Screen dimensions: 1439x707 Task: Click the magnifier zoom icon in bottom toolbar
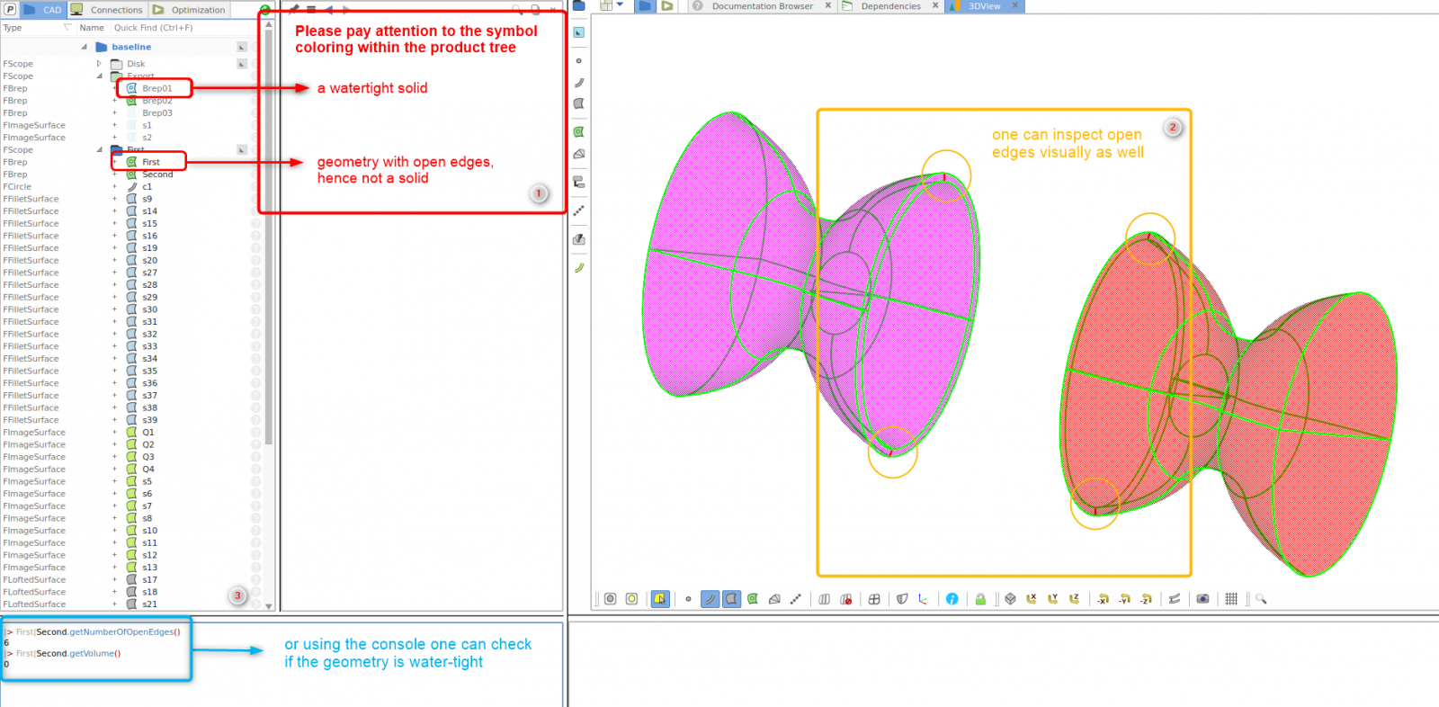(x=1261, y=599)
